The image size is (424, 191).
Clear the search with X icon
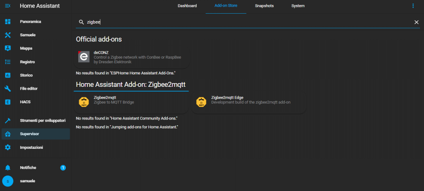point(417,22)
